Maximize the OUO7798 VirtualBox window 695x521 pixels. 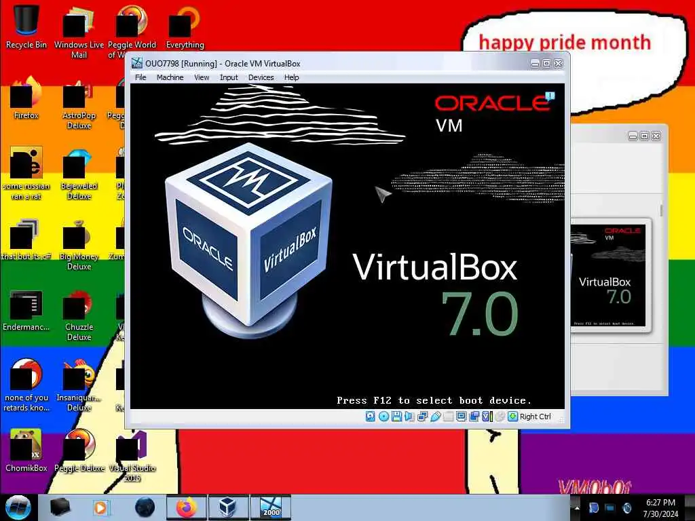click(x=547, y=64)
